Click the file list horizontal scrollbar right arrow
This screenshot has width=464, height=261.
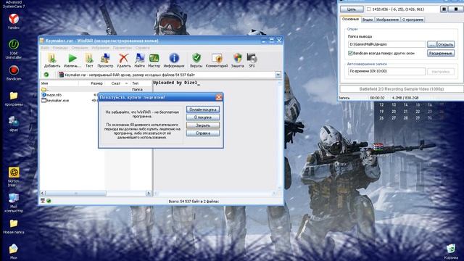[x=148, y=194]
